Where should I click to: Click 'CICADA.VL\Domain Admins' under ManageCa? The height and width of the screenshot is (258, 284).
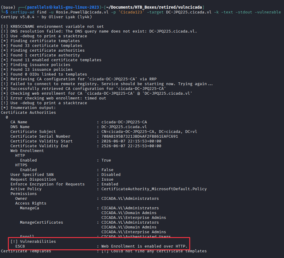tap(129, 213)
